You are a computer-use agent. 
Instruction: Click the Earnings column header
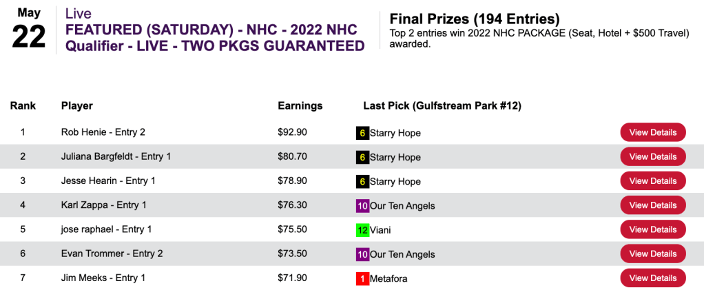coord(300,106)
